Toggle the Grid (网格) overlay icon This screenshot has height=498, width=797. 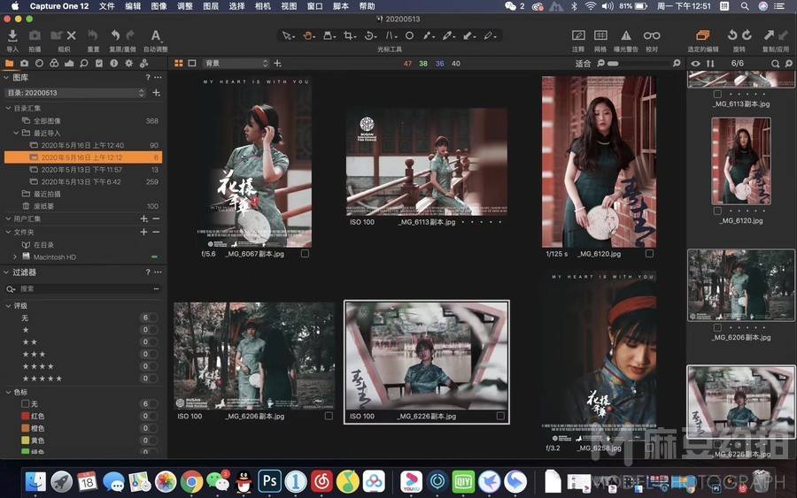[x=600, y=35]
